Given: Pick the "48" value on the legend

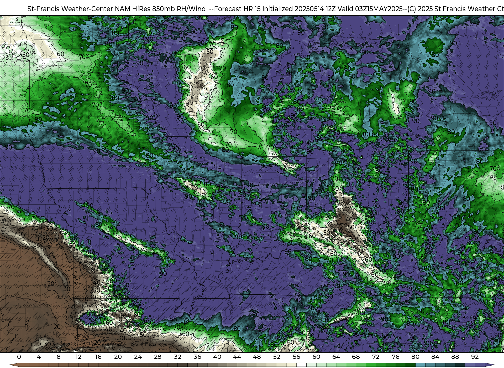Looking at the screenshot, I should 257,357.
